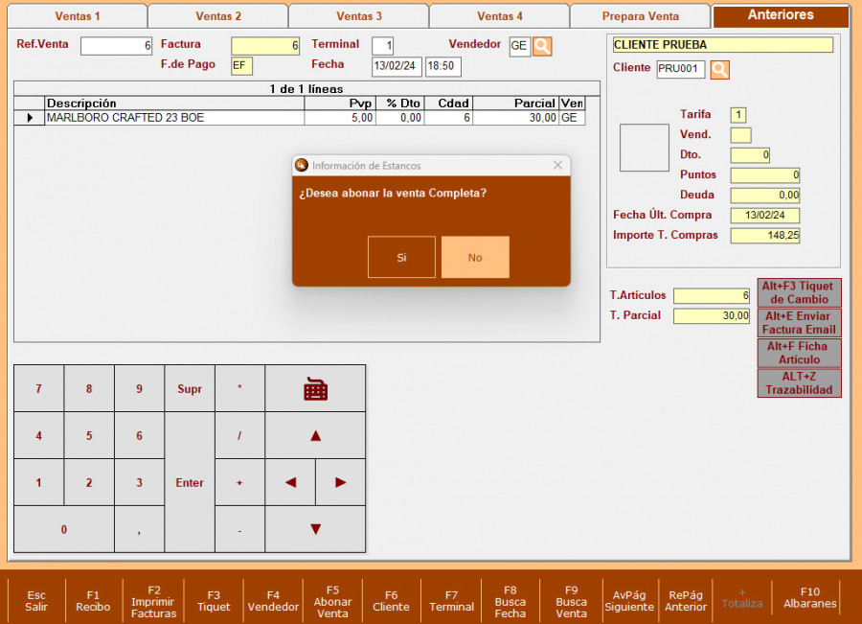This screenshot has width=862, height=624.
Task: Confirm with the Si button
Action: click(x=401, y=257)
